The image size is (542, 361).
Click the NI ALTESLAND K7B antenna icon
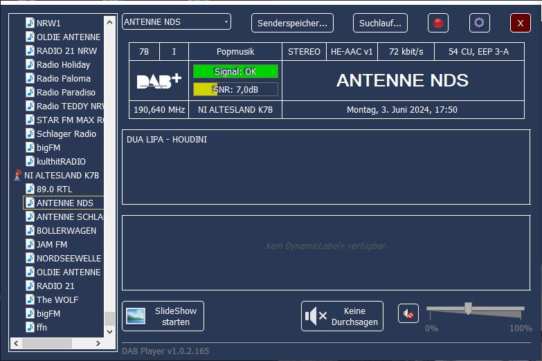(x=18, y=176)
